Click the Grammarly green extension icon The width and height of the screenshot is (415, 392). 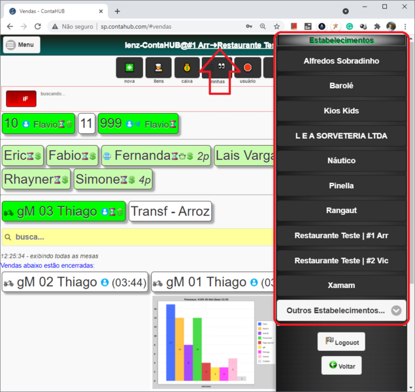tap(350, 26)
